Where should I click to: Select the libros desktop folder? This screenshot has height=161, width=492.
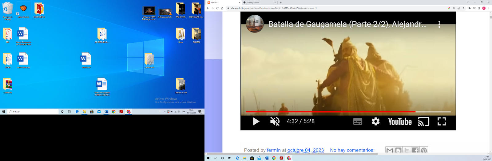pyautogui.click(x=181, y=36)
